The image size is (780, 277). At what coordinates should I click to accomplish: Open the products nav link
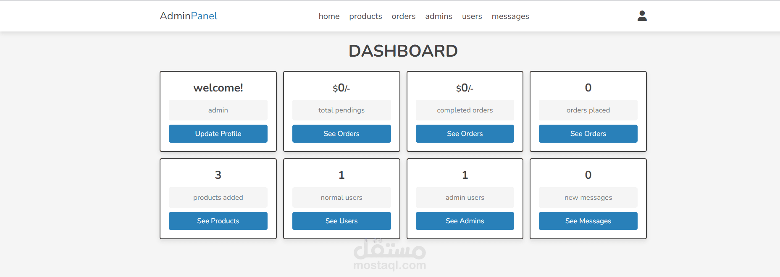(x=365, y=16)
